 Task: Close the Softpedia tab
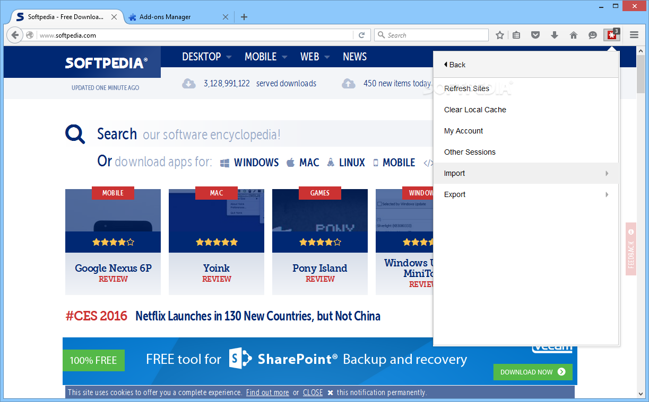click(x=114, y=17)
